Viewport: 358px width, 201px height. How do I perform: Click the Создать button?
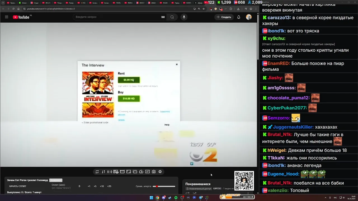point(224,17)
